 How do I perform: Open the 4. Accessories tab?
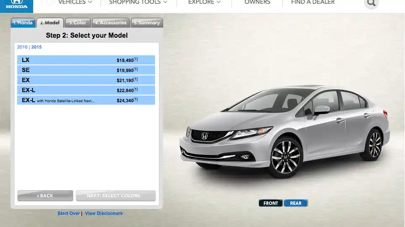click(x=111, y=23)
